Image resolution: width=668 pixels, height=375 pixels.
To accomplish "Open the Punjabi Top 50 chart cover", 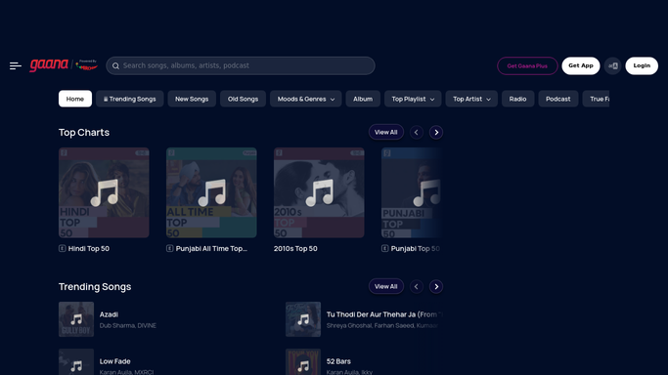I will 411,192.
